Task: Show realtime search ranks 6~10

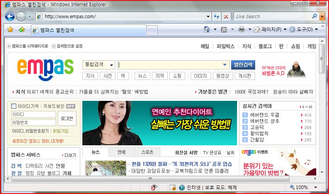Action: pos(306,107)
